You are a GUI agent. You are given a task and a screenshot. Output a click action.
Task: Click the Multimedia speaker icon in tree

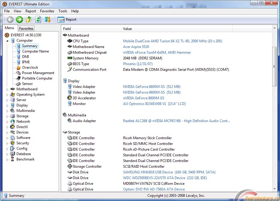pos(13,110)
